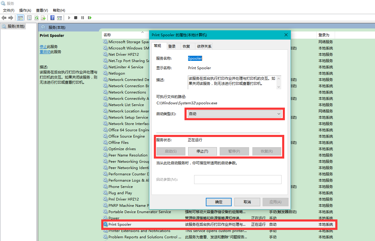Viewport: 375px width, 241px height.
Task: Select Services (Local) node in left tree
Action: [14, 26]
